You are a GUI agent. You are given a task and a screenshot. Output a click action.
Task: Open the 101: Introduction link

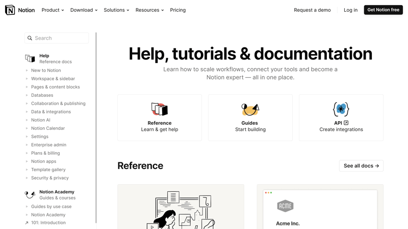pos(48,223)
